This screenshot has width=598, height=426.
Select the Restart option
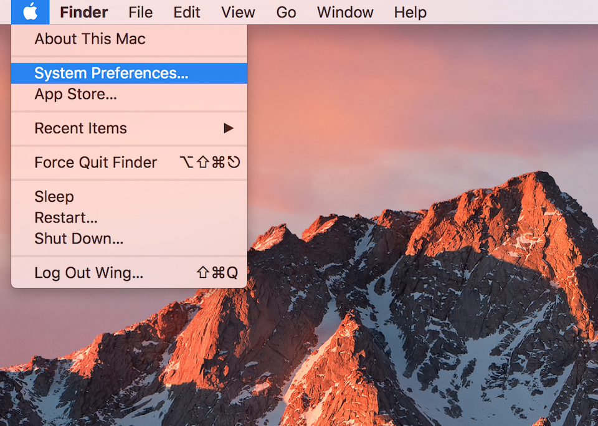click(x=66, y=218)
